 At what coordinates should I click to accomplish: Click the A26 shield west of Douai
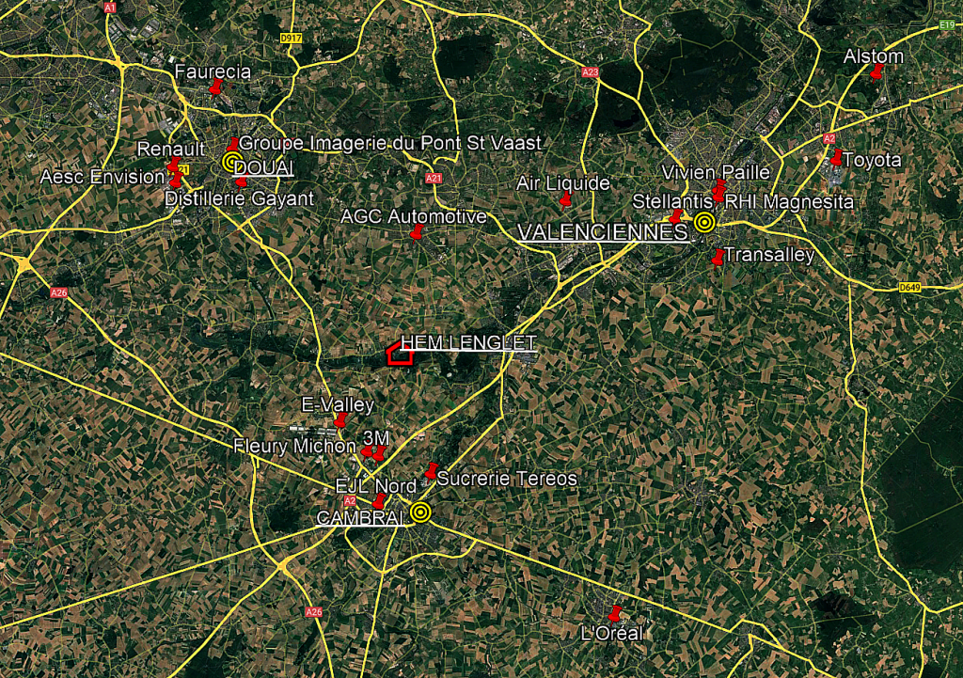click(x=59, y=293)
